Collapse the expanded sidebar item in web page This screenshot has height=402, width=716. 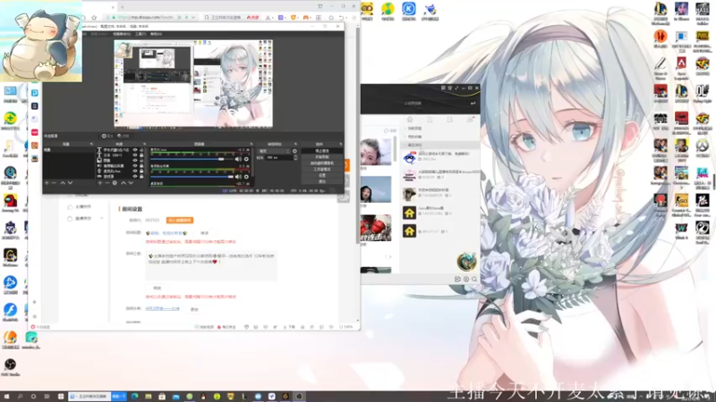pos(101,219)
